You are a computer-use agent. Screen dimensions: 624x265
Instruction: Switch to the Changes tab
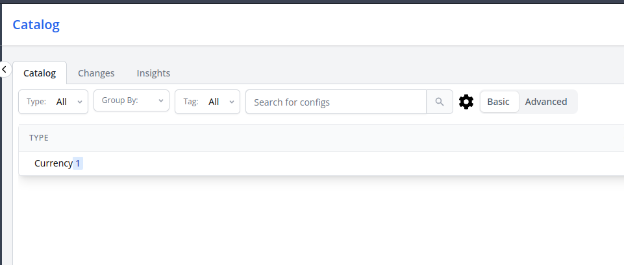pyautogui.click(x=96, y=73)
